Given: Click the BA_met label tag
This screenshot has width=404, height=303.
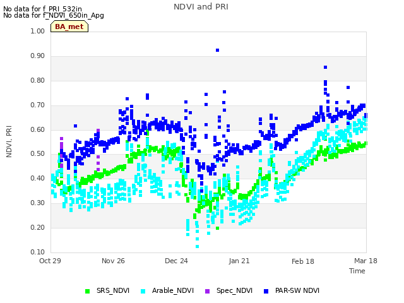Looking at the screenshot, I should tap(69, 27).
